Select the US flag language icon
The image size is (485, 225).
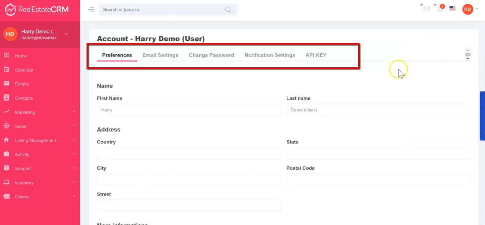coord(453,8)
